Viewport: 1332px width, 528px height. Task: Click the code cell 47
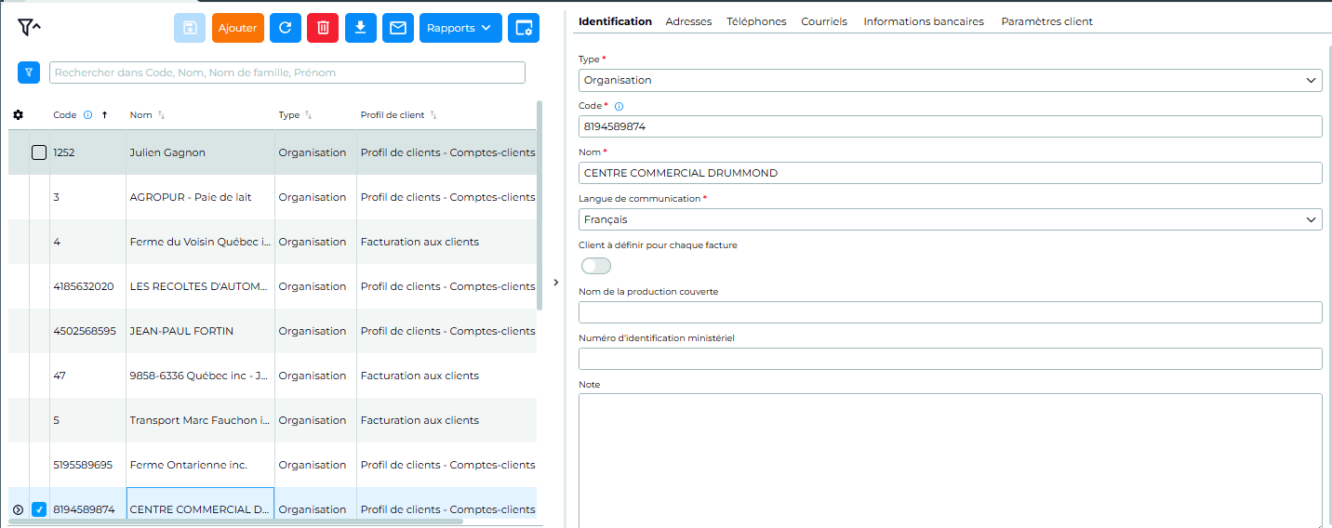tap(87, 376)
